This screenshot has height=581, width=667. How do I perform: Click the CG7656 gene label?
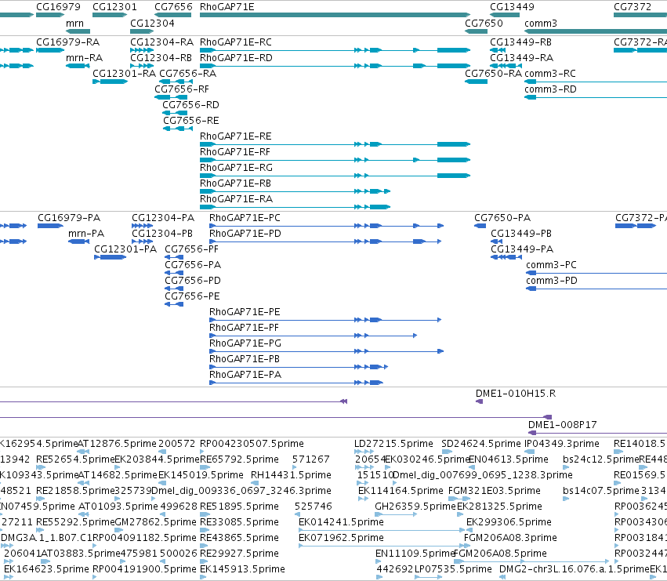pos(173,7)
